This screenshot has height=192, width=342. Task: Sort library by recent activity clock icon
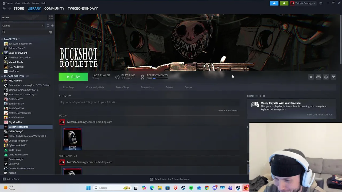[x=48, y=26]
